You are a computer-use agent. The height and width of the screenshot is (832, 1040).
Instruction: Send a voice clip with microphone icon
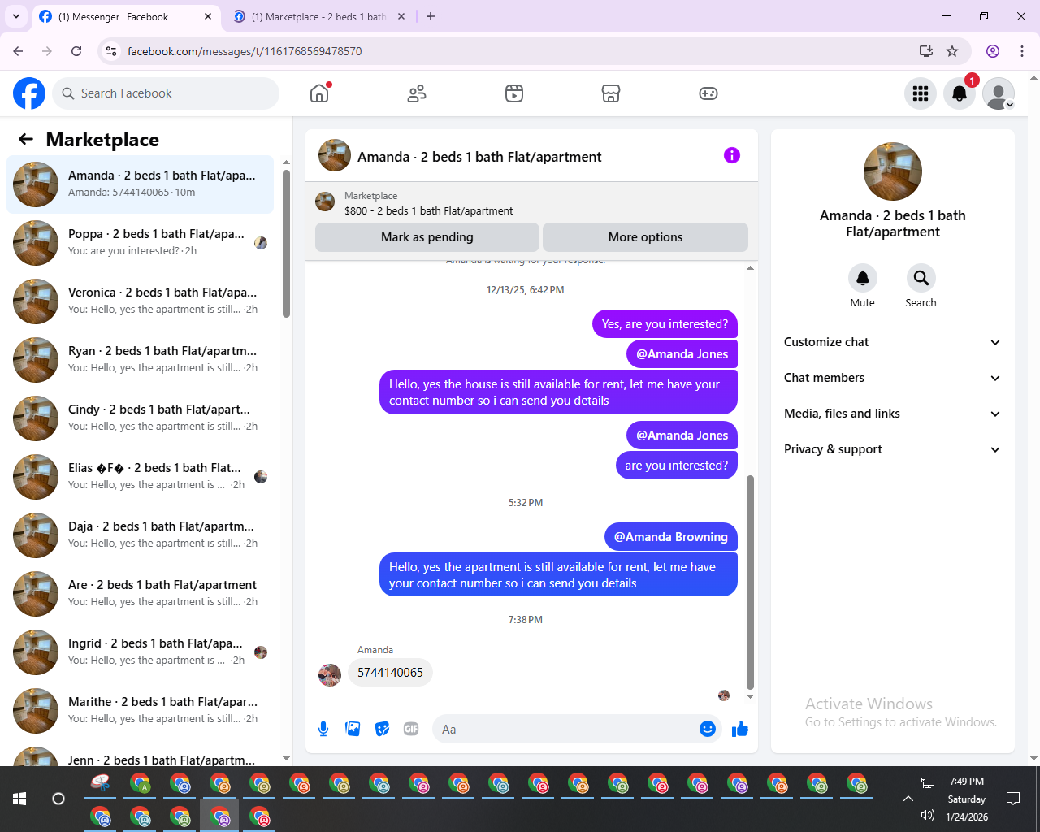pyautogui.click(x=323, y=729)
